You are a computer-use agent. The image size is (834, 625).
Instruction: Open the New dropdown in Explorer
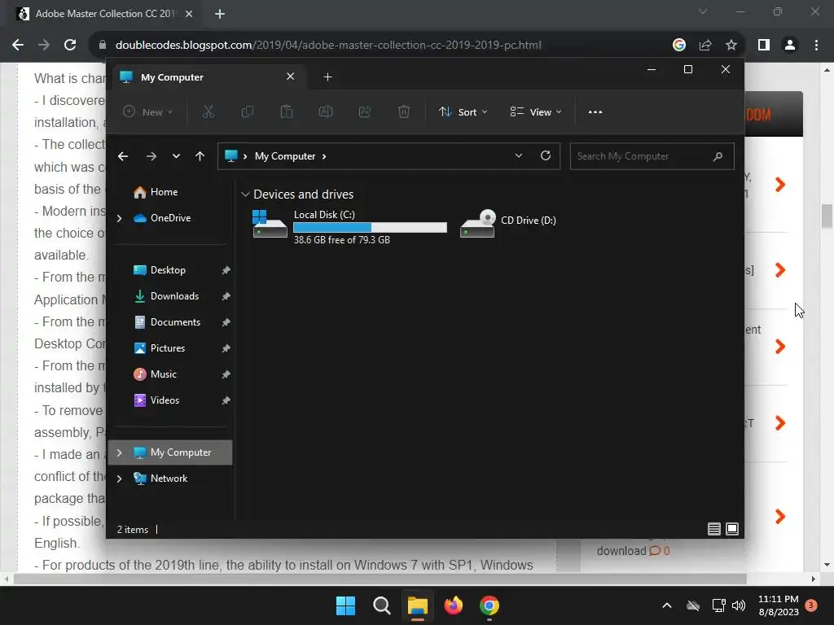click(x=148, y=112)
